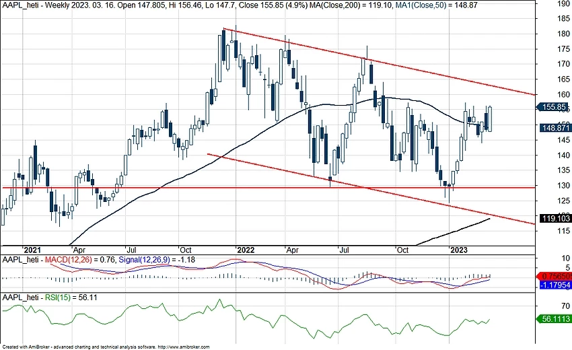This screenshot has height=350, width=572.
Task: Click the 180 price axis label
Action: (x=563, y=34)
